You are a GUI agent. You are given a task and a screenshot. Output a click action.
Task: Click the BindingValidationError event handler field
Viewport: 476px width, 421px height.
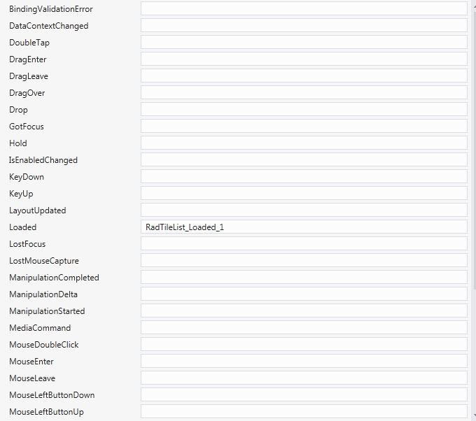click(304, 8)
